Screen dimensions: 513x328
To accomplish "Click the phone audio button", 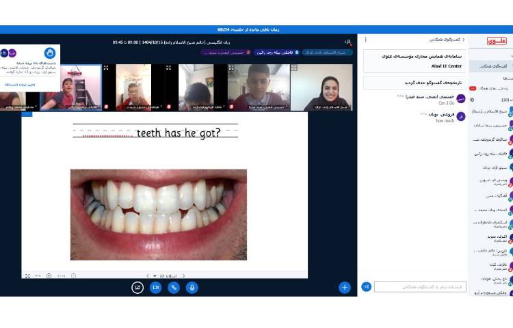I will [x=174, y=288].
